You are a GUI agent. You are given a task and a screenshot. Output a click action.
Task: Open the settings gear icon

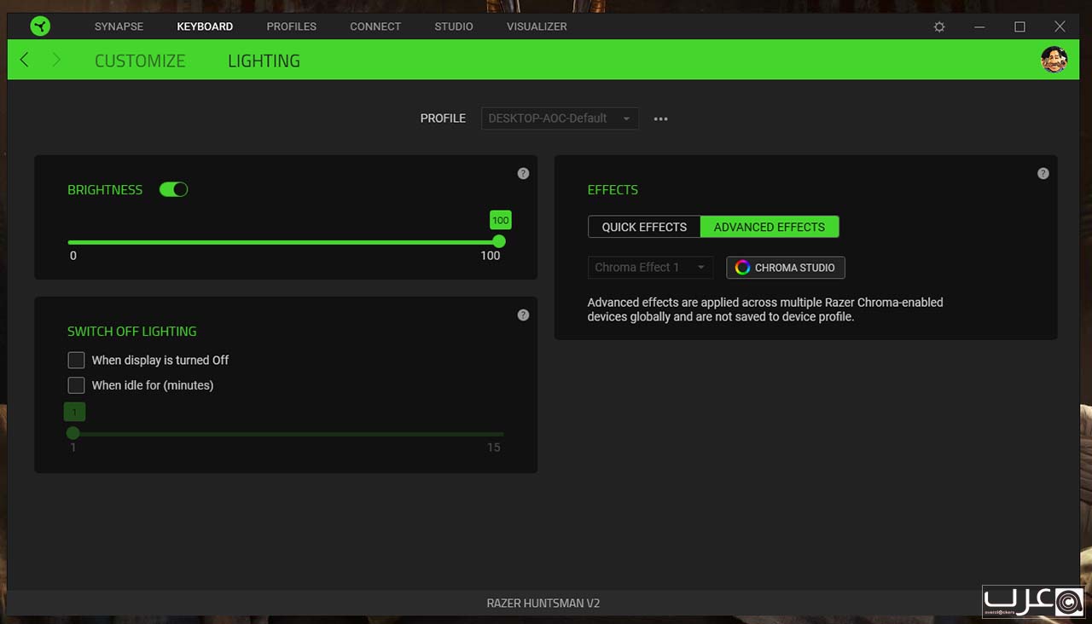click(939, 27)
